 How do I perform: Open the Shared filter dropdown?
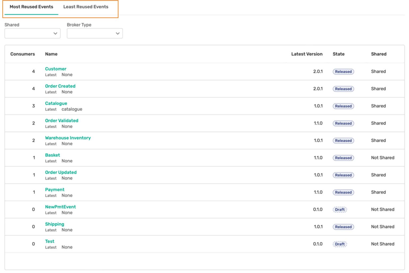tap(32, 33)
